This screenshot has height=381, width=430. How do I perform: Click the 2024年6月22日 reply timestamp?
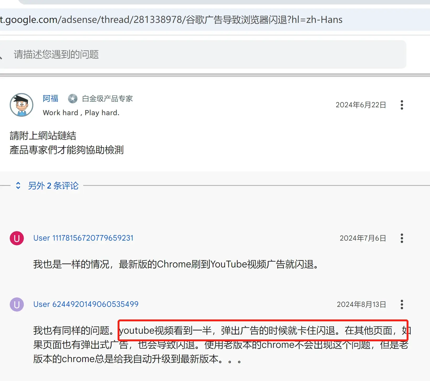click(x=361, y=105)
